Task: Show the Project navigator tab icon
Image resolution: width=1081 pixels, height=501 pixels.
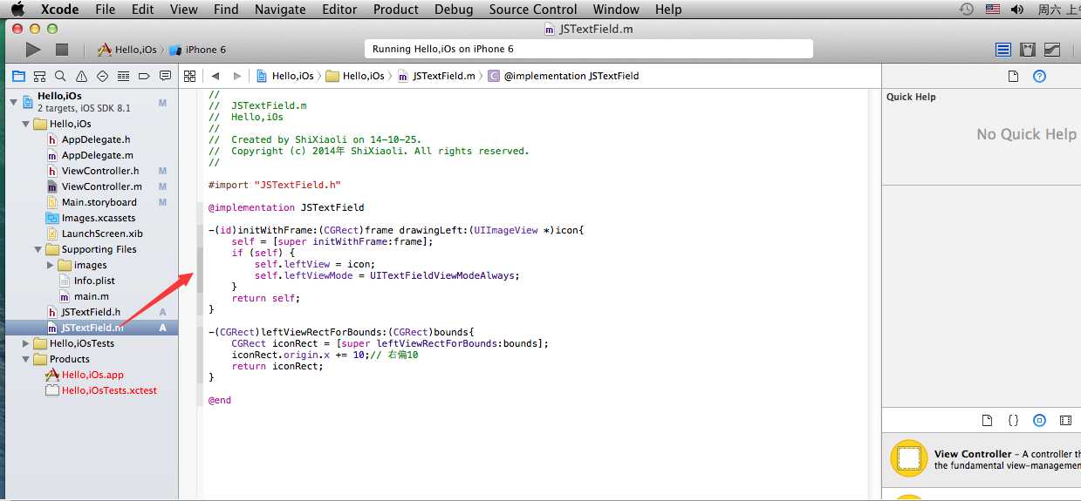Action: [17, 76]
